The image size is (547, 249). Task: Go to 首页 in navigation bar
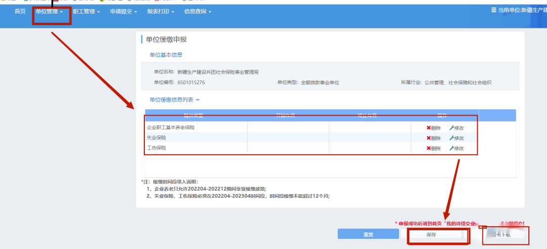click(x=20, y=12)
